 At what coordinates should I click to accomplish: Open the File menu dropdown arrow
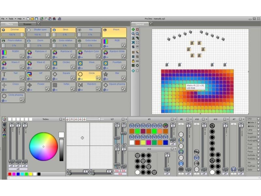pos(7,19)
